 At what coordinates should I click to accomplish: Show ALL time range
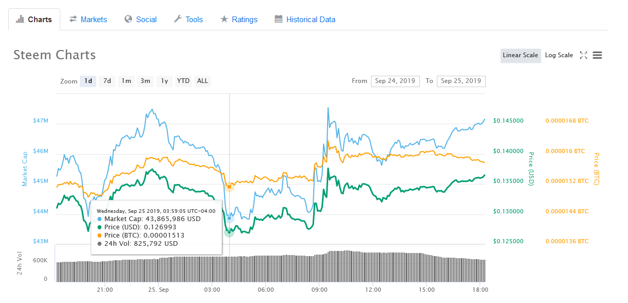(x=202, y=81)
